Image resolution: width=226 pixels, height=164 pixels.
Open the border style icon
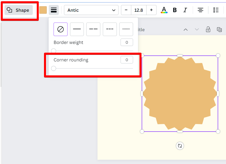pos(54,10)
